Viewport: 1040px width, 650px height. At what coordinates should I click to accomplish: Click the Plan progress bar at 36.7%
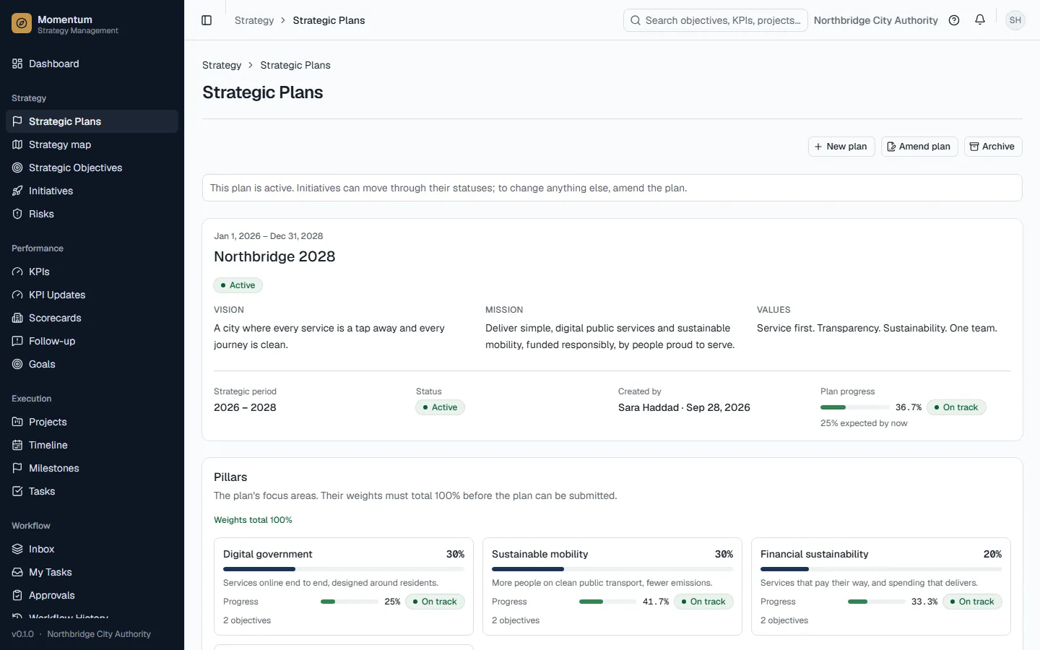tap(855, 407)
